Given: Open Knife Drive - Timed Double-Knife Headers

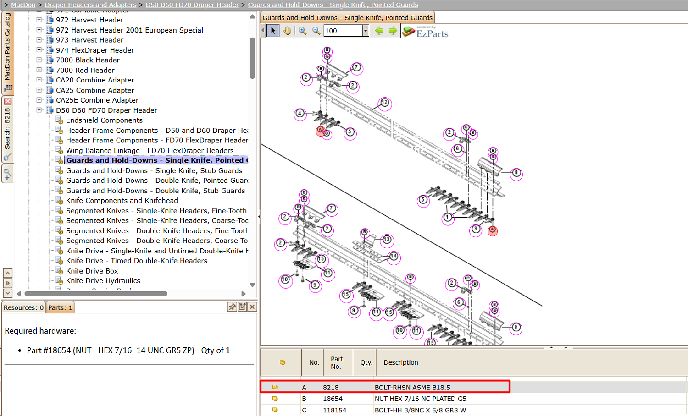Looking at the screenshot, I should pyautogui.click(x=137, y=261).
